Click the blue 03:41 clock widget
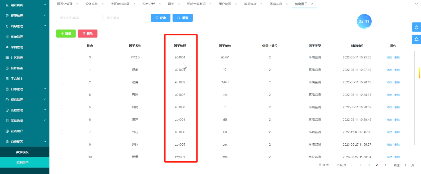The image size is (421, 174). [364, 21]
